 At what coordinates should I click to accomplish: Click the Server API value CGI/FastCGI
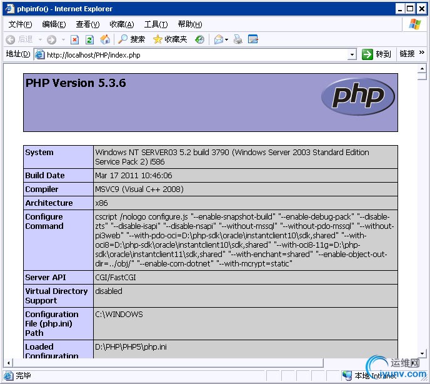point(116,278)
